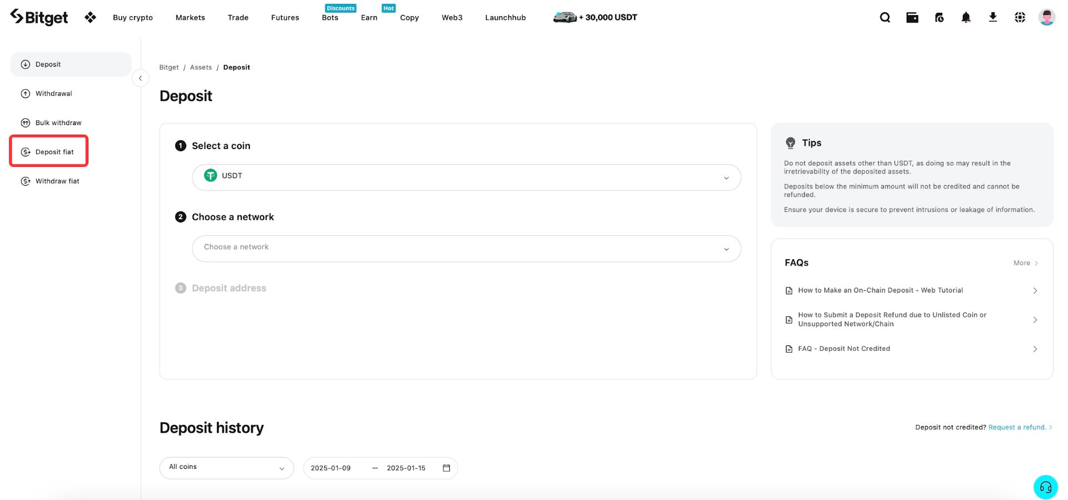Click the Choose a network step heading
1068x500 pixels.
(x=233, y=217)
